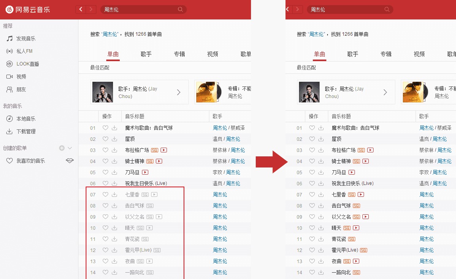Viewport: 456px width, 279px height.
Task: Select 视频 tab in left window
Action: click(x=213, y=54)
